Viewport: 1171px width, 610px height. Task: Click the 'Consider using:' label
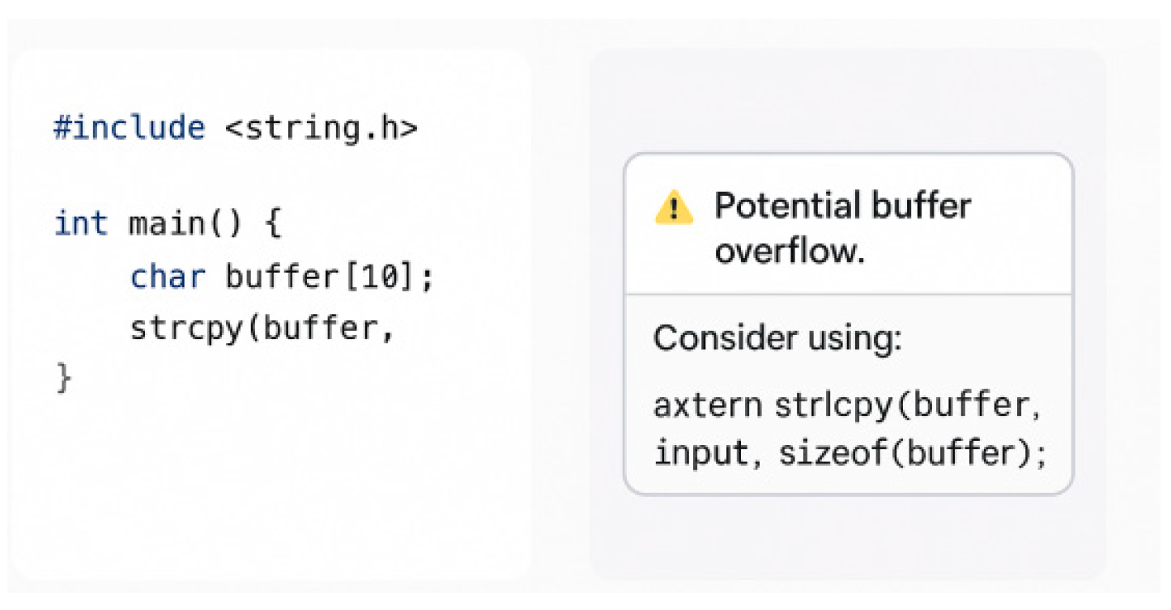click(777, 338)
